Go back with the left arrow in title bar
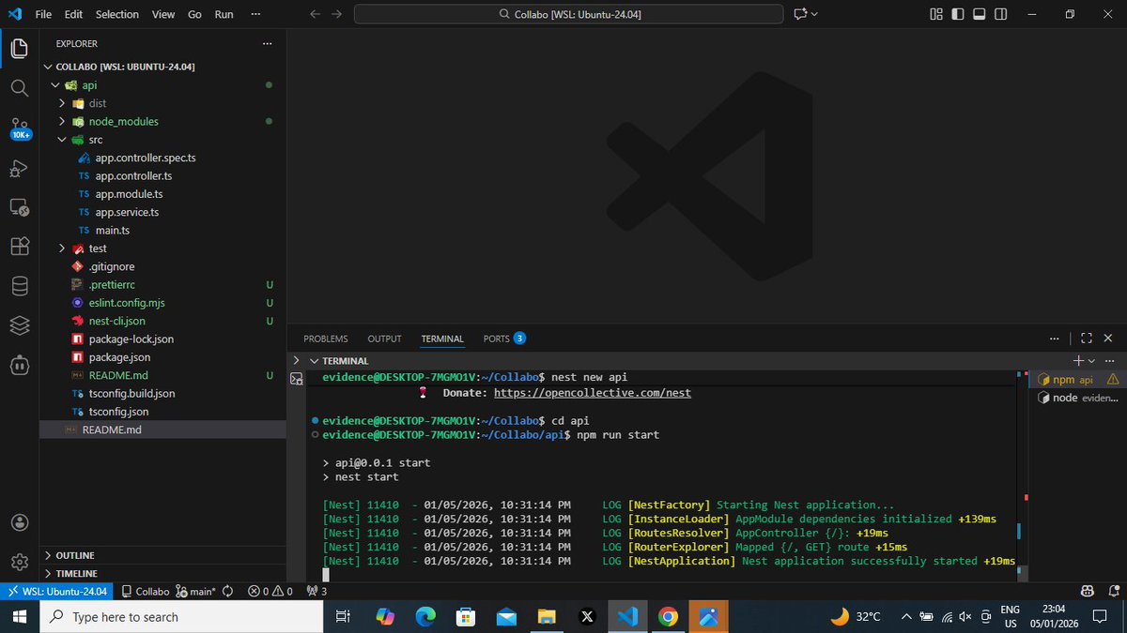 (x=315, y=14)
